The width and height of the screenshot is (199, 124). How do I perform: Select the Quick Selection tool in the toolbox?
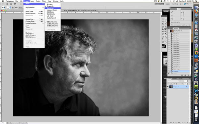[166, 21]
